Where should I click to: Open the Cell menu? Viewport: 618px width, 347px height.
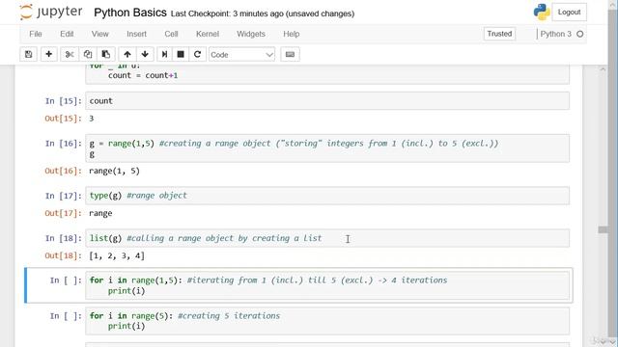pos(171,34)
